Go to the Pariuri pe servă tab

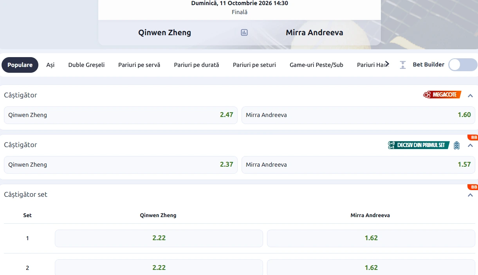(139, 65)
